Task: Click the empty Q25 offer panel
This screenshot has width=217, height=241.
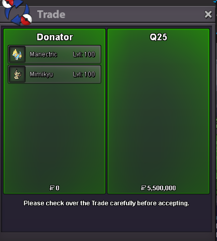Action: [158, 112]
